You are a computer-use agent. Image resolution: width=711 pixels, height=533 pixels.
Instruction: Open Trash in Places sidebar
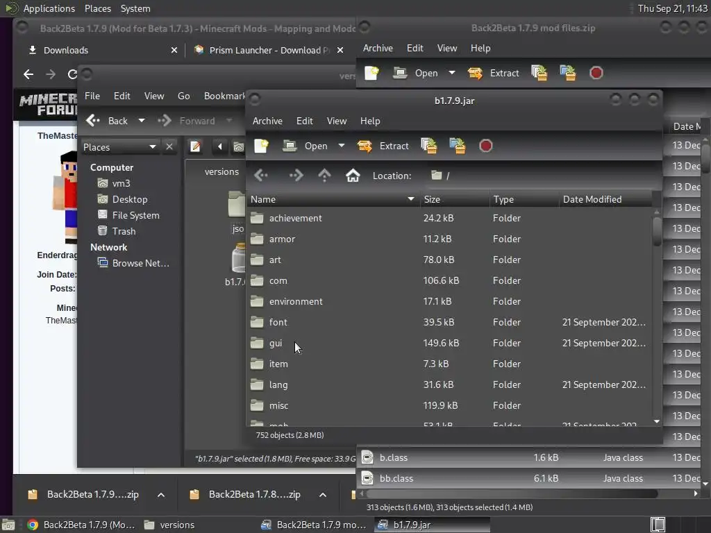pos(124,231)
